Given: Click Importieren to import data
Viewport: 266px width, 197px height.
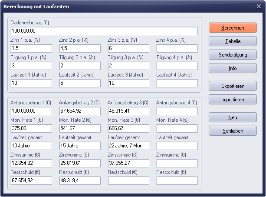Looking at the screenshot, I should tap(233, 100).
